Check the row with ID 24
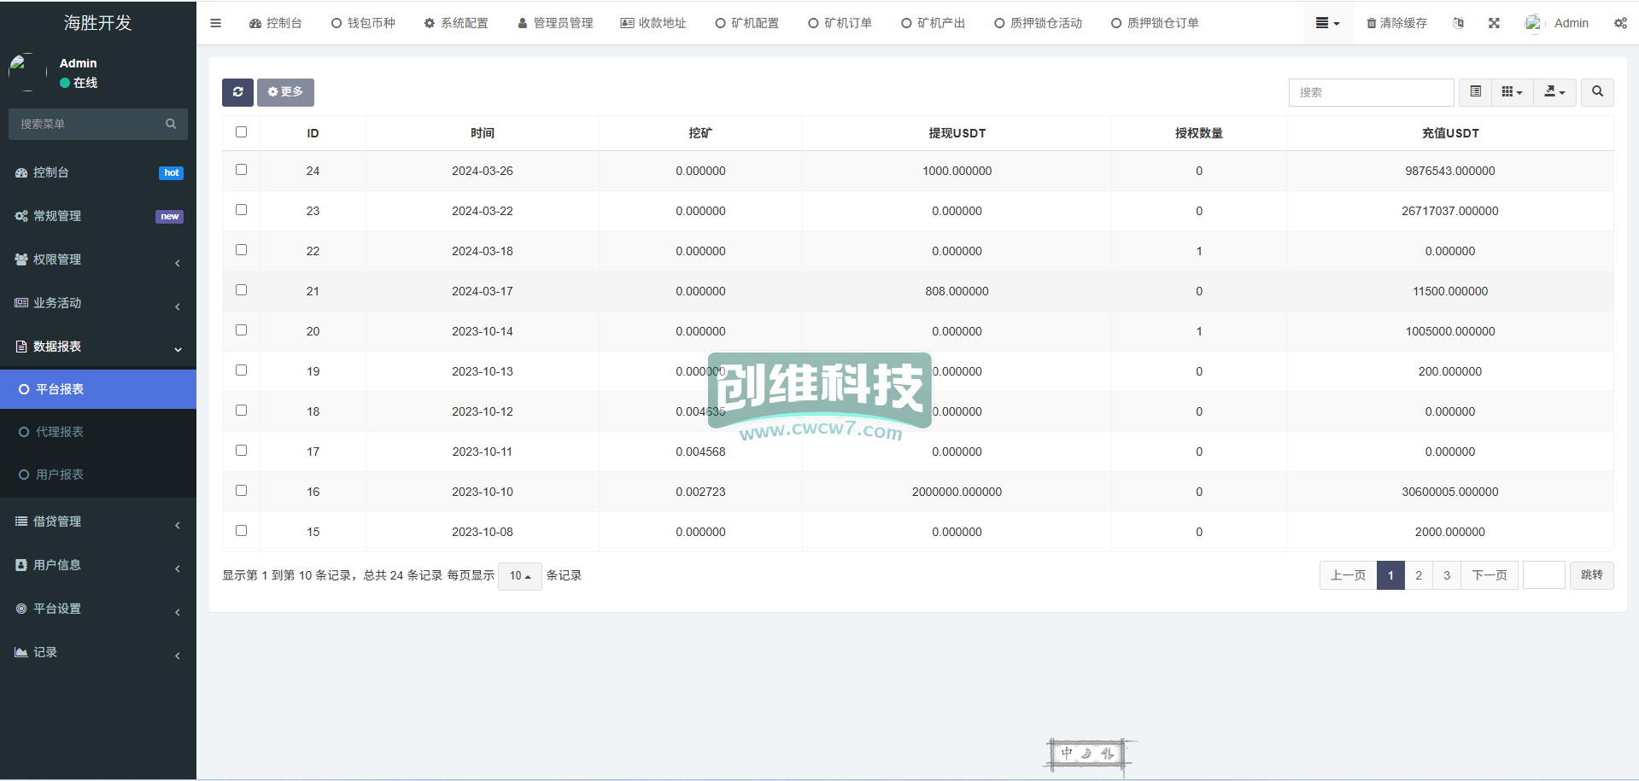Screen dimensions: 1639x781 tap(241, 170)
